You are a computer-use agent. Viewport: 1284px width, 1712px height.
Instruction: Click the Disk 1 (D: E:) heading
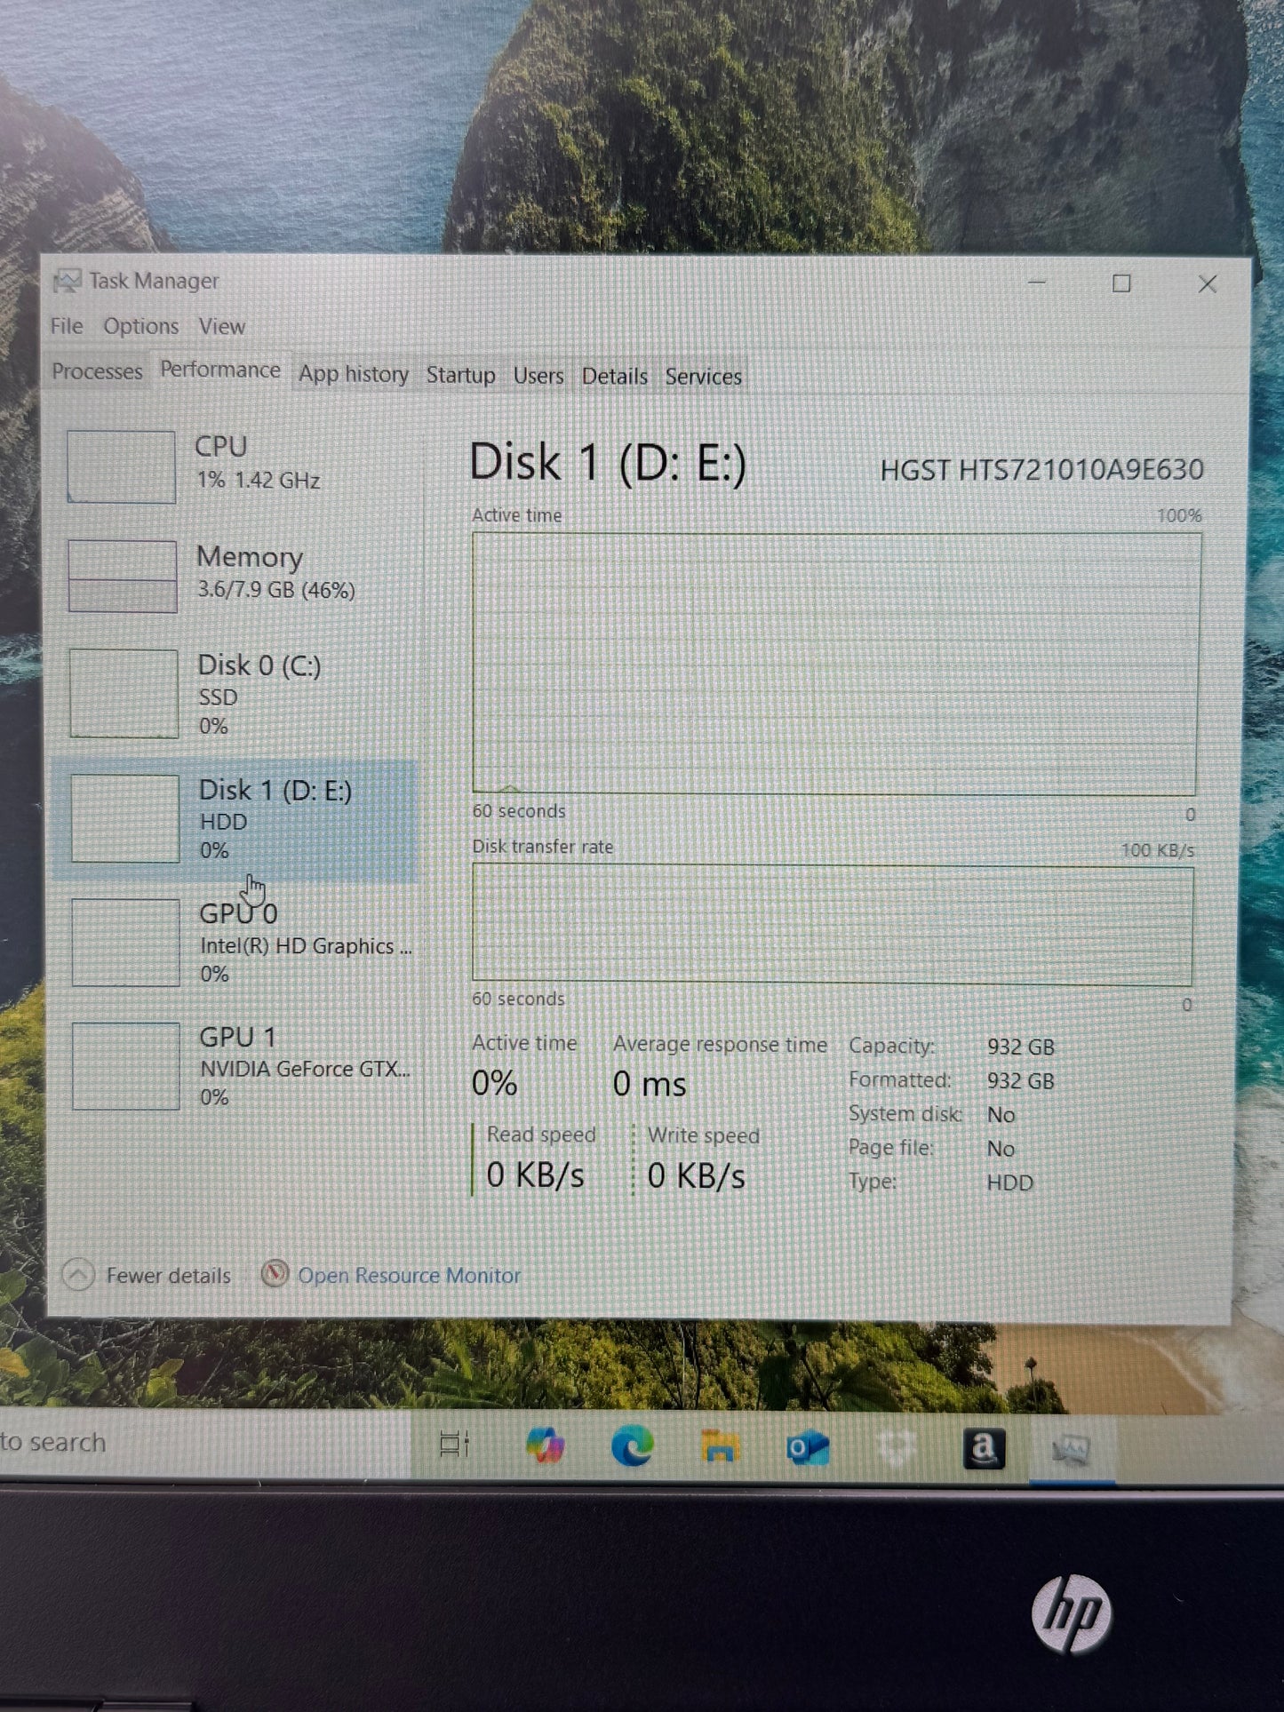click(608, 463)
